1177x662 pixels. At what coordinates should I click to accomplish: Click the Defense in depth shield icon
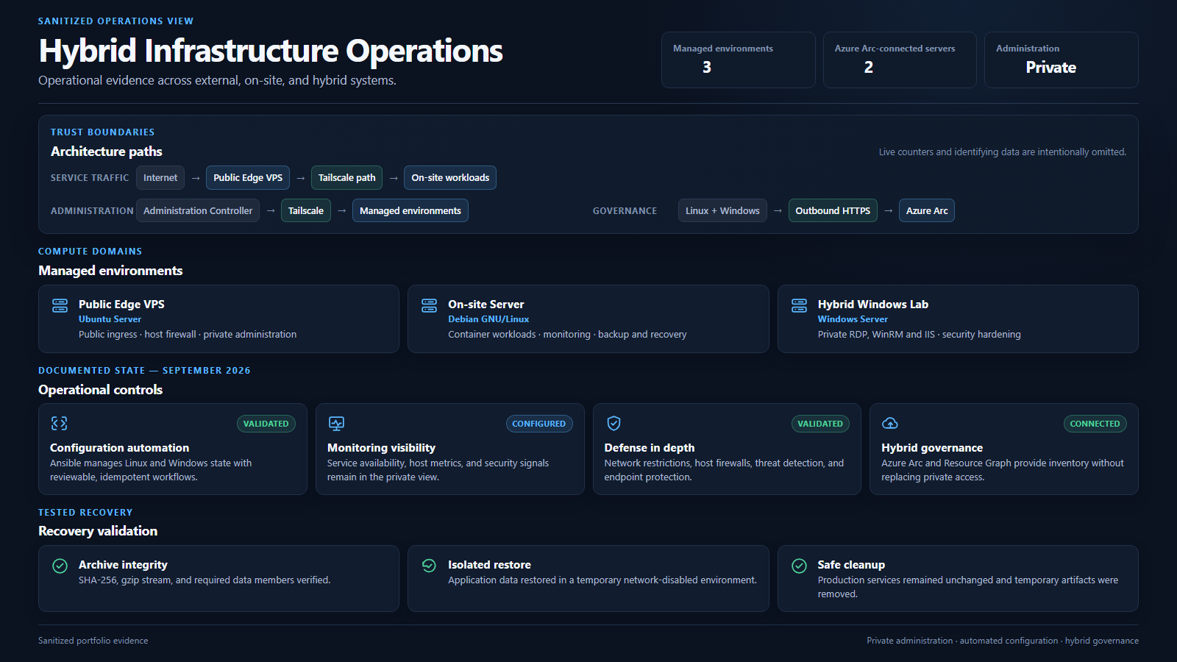614,423
